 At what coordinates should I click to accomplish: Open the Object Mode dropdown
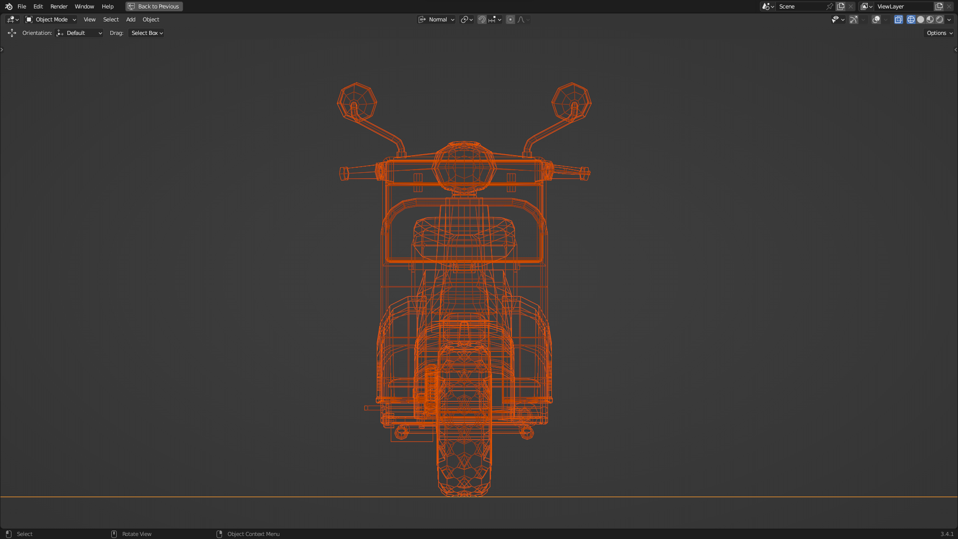[51, 19]
